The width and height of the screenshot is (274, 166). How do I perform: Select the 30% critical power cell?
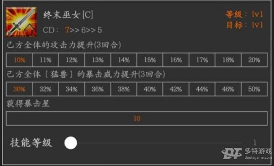(19, 89)
